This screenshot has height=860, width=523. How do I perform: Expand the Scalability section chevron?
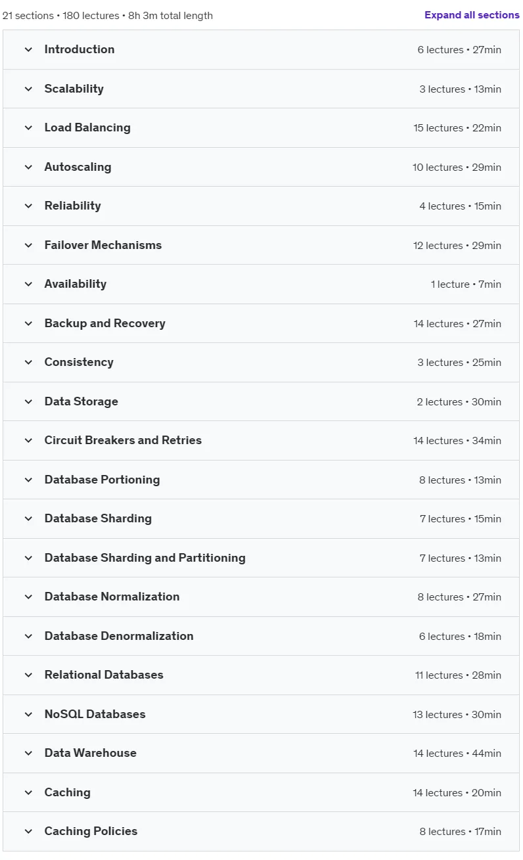pyautogui.click(x=28, y=89)
